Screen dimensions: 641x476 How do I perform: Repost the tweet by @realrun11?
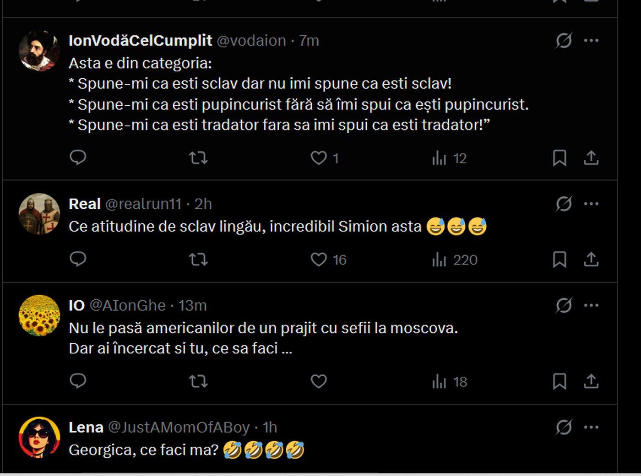(198, 260)
